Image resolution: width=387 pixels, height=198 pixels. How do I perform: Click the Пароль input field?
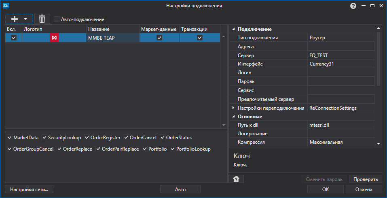pyautogui.click(x=341, y=81)
